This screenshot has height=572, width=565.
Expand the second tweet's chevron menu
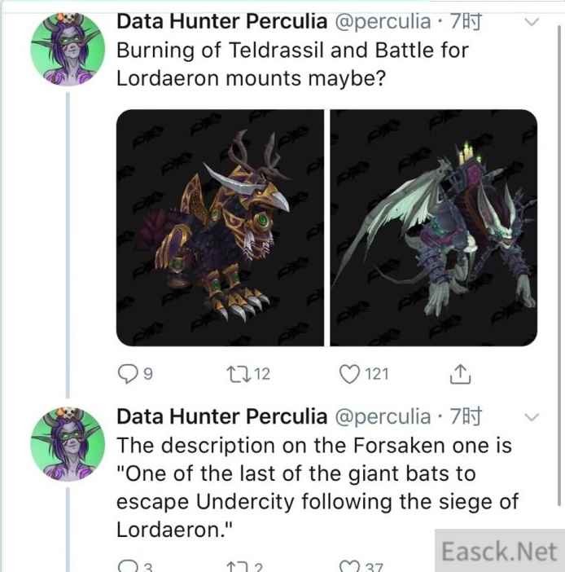point(531,417)
